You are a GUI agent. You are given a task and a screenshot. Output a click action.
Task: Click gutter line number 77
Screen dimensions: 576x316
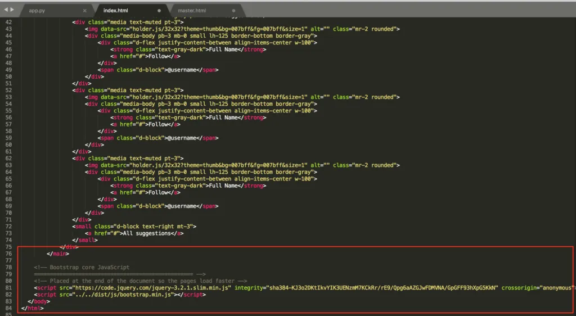pyautogui.click(x=8, y=260)
